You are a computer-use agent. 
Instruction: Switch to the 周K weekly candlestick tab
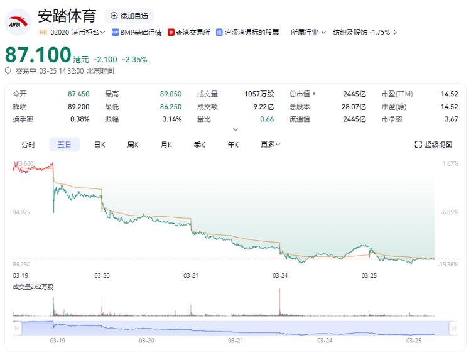(133, 145)
